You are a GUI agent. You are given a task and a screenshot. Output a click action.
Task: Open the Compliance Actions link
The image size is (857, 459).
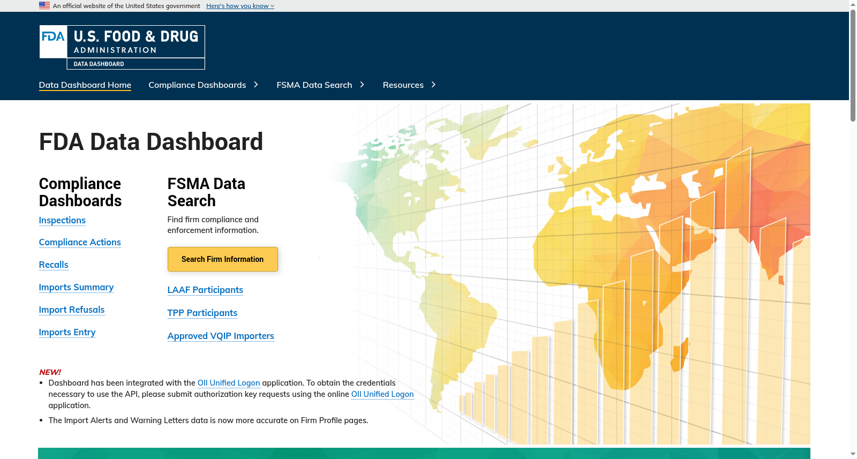(80, 242)
